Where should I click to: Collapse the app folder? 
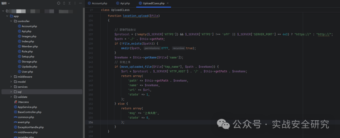tap(7, 16)
